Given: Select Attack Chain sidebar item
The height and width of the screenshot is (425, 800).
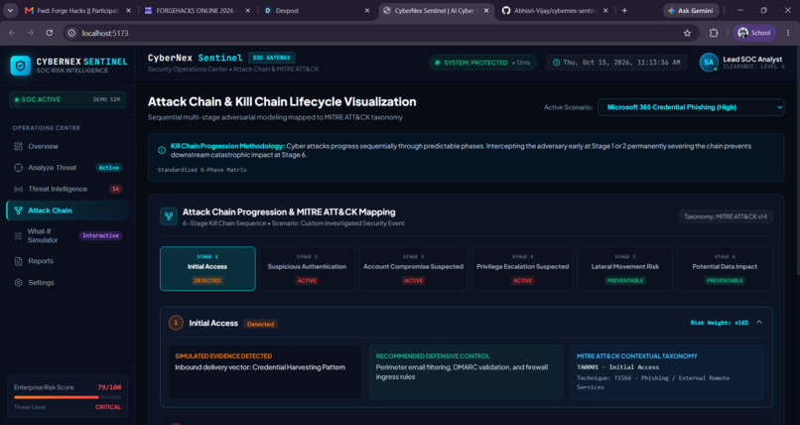Looking at the screenshot, I should pos(67,211).
